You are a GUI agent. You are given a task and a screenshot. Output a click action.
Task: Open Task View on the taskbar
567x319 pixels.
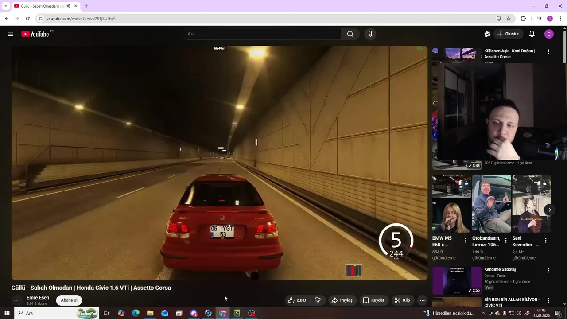[106, 313]
